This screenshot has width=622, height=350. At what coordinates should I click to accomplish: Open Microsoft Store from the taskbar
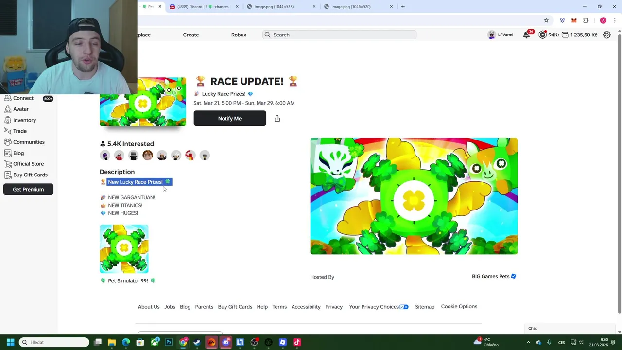point(140,342)
